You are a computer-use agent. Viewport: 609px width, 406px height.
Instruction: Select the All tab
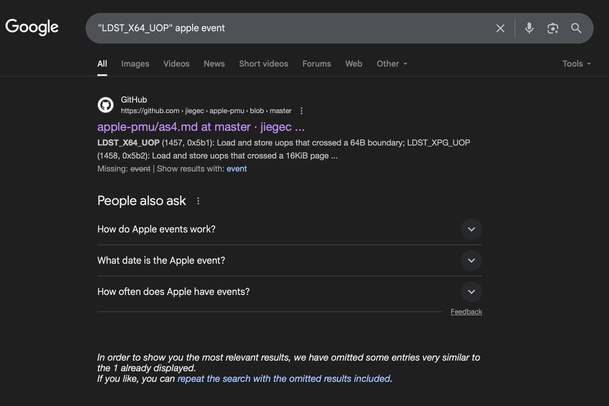[x=102, y=64]
